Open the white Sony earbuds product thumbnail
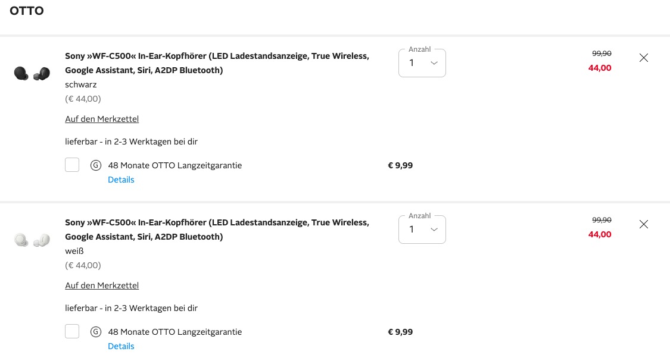The width and height of the screenshot is (670, 358). pos(32,240)
